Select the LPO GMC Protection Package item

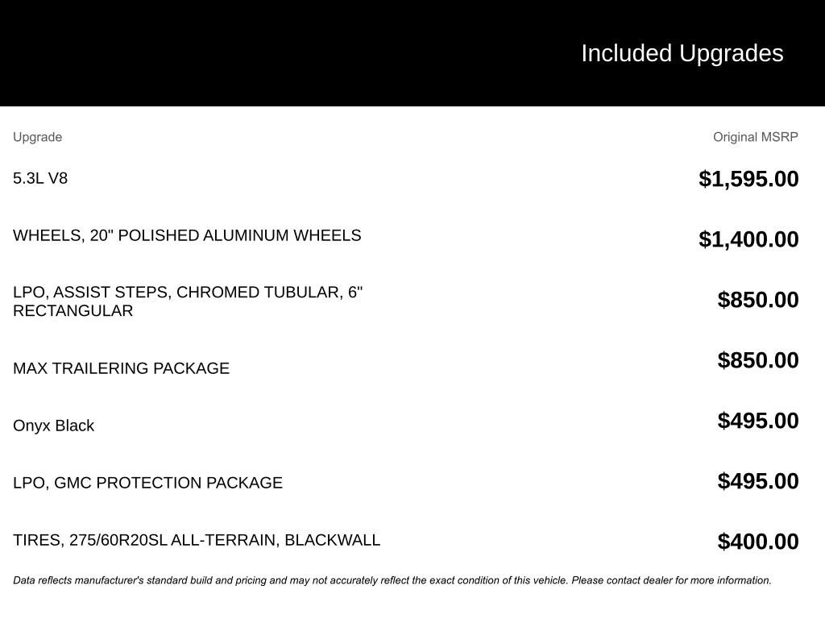coord(147,483)
